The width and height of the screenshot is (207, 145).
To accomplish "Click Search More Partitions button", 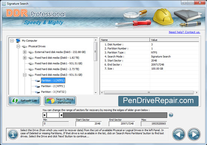I will [x=60, y=101].
